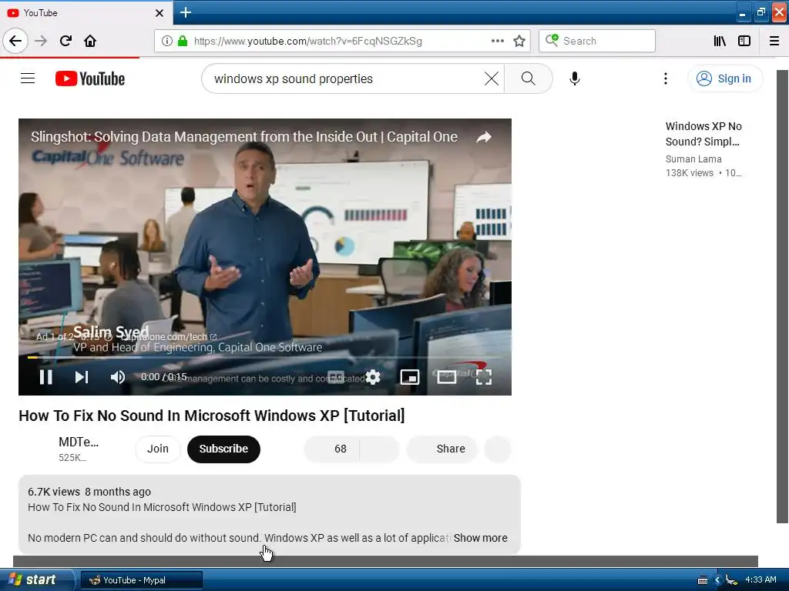Click the Join button

point(157,449)
